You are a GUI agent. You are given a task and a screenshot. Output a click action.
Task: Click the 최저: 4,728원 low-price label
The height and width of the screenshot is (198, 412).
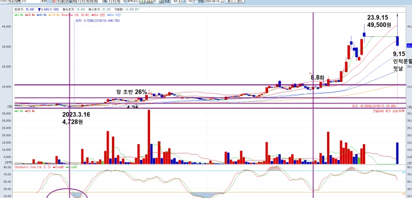pyautogui.click(x=98, y=20)
